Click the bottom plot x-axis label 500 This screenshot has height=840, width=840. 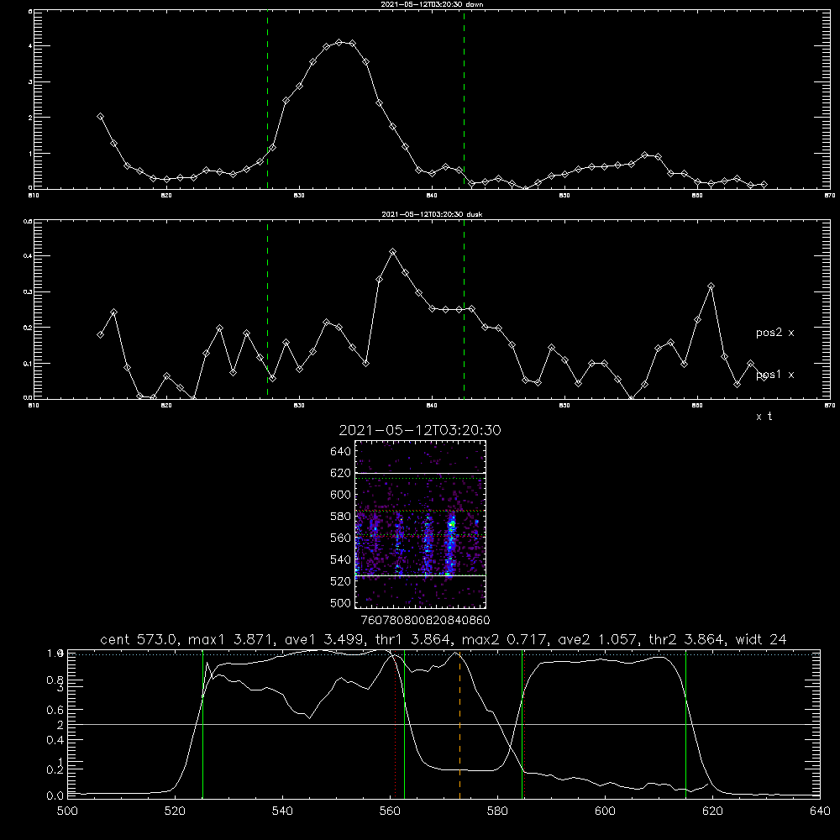tap(67, 811)
